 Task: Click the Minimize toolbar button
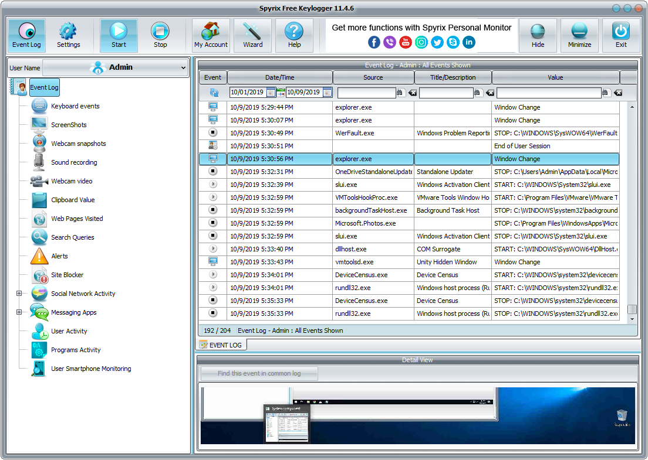[579, 36]
